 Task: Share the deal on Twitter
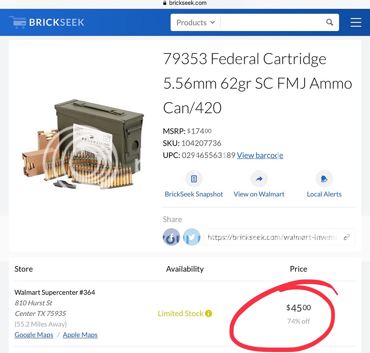tap(192, 237)
